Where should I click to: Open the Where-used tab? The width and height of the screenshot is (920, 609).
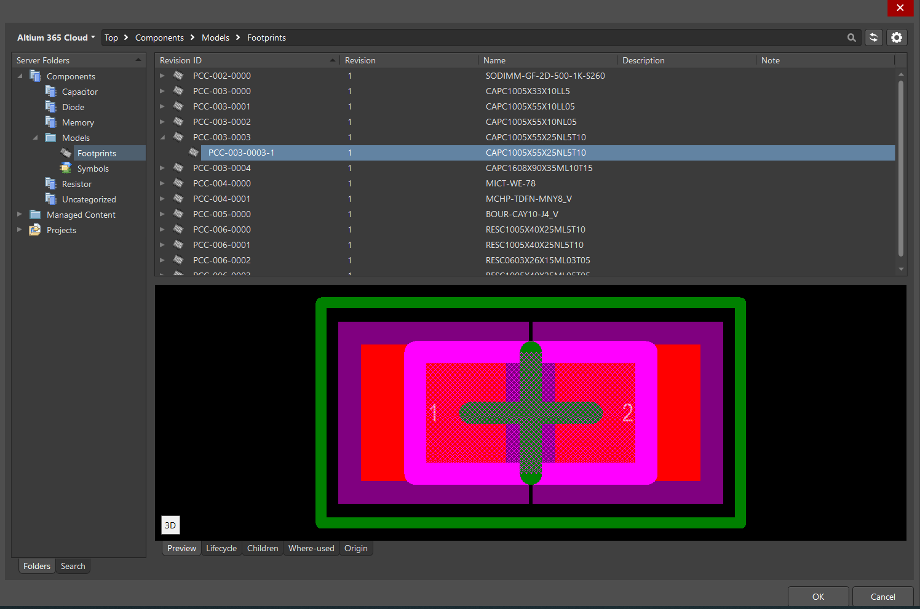coord(311,548)
